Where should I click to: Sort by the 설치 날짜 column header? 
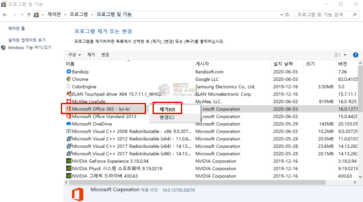pyautogui.click(x=287, y=64)
